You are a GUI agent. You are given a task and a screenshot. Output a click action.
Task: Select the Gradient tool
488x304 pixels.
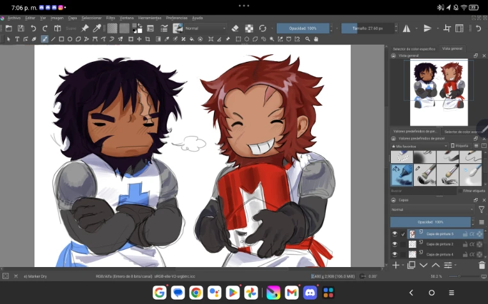click(158, 39)
